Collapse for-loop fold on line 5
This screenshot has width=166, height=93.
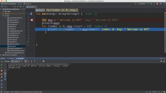click(x=35, y=26)
